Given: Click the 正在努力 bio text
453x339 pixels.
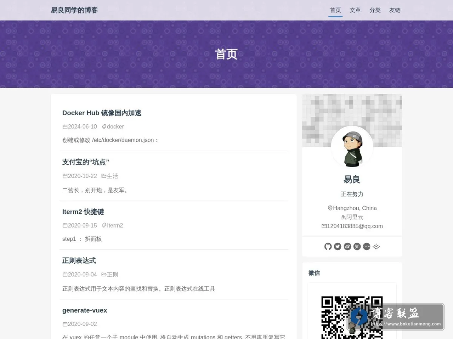Looking at the screenshot, I should (352, 194).
